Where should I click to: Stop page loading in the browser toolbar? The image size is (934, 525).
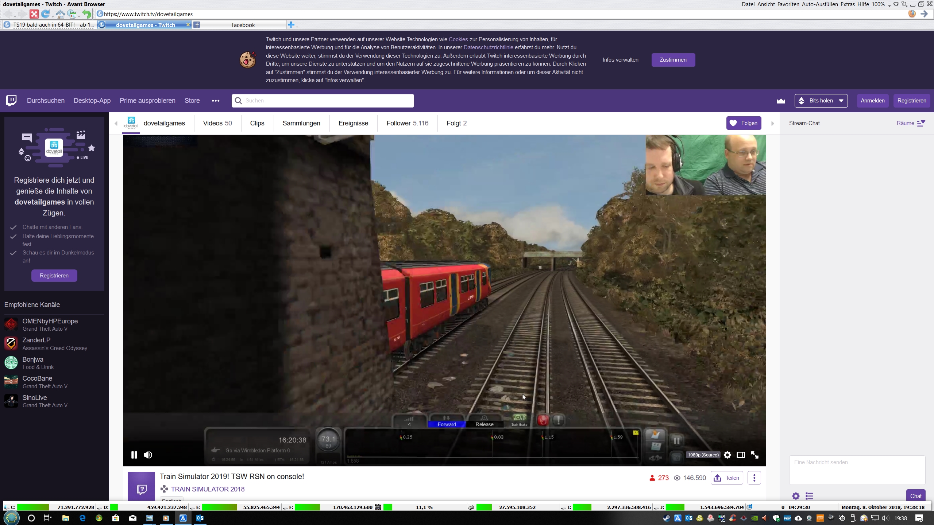(x=34, y=14)
